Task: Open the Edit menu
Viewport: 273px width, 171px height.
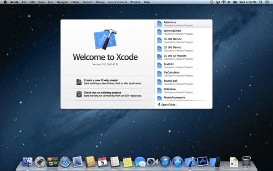Action: tap(32, 2)
